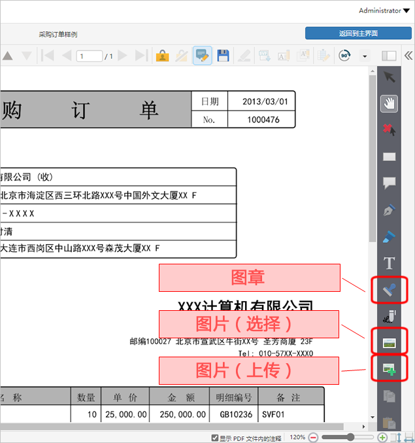
Task: Select the text T annotation tool
Action: pos(390,263)
